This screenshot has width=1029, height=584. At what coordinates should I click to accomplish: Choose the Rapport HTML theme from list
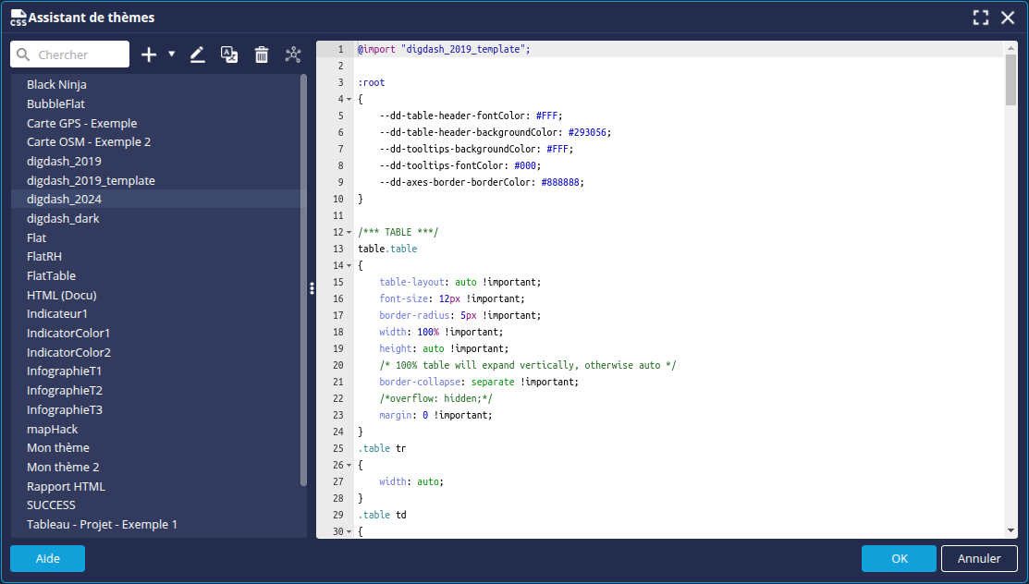66,486
